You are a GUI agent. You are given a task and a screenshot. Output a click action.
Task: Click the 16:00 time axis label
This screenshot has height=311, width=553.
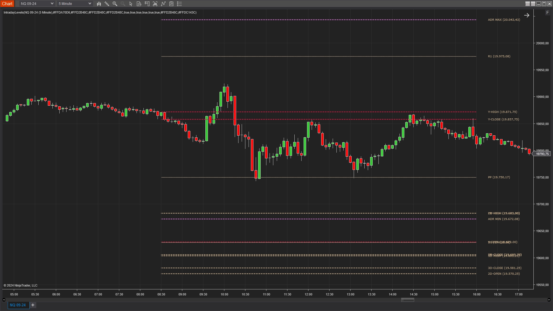477,294
